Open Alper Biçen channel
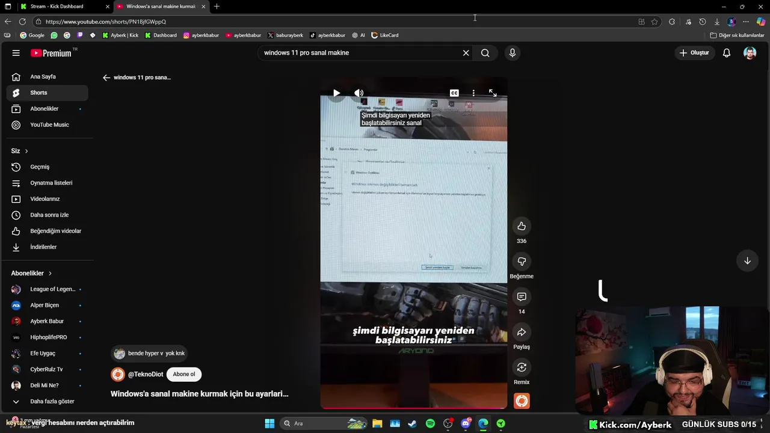Viewport: 770px width, 433px height. 47,305
